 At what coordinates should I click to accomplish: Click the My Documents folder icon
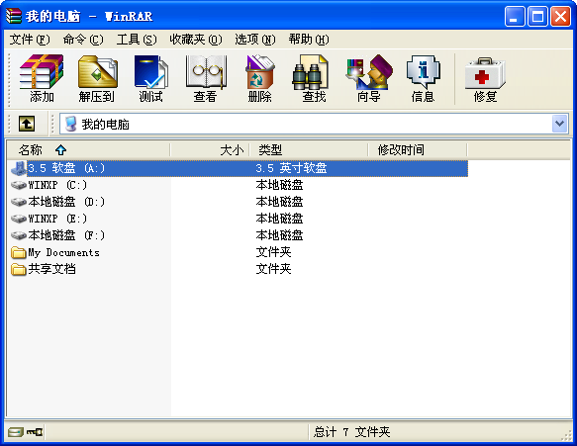[19, 252]
